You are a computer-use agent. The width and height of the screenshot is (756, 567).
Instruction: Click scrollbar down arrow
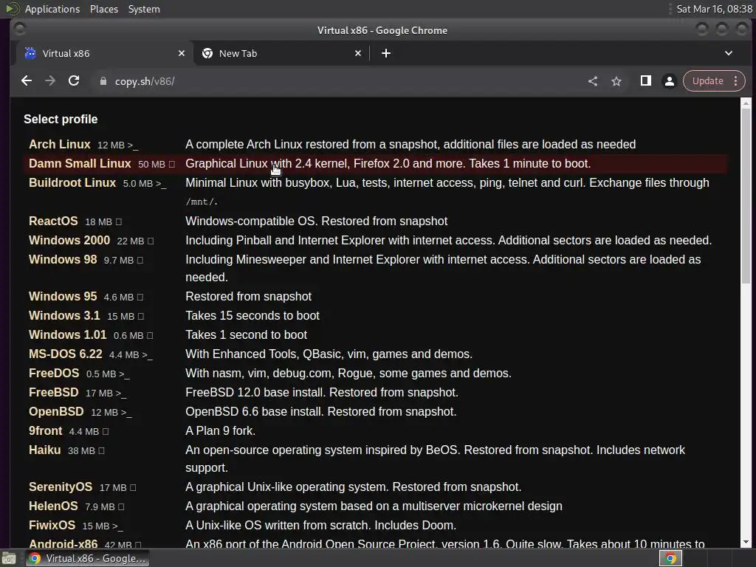point(746,542)
